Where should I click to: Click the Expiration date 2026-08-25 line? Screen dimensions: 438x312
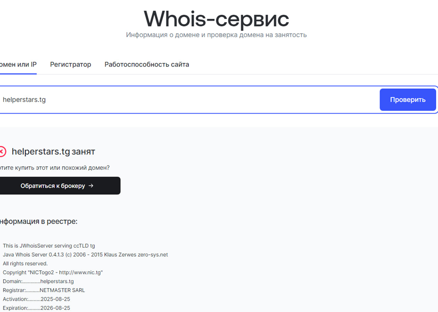pyautogui.click(x=36, y=308)
